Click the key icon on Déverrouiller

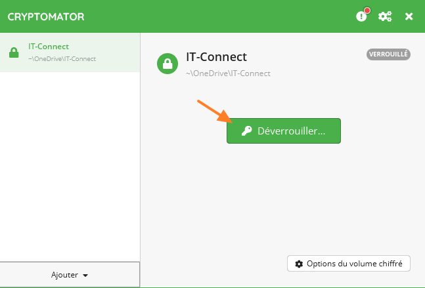pos(246,131)
